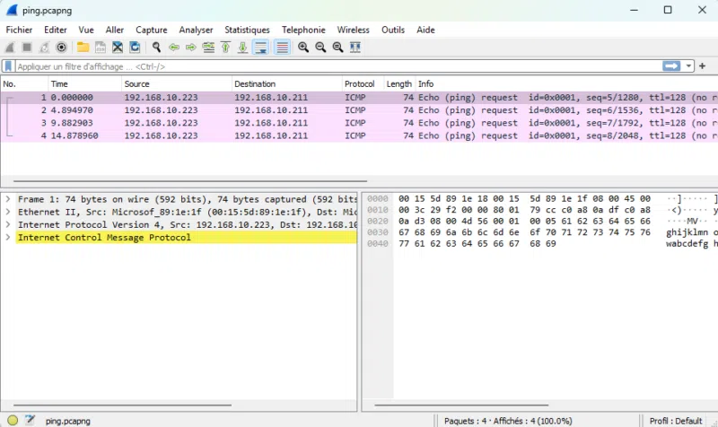Close the capture file with the X icon

coord(118,48)
